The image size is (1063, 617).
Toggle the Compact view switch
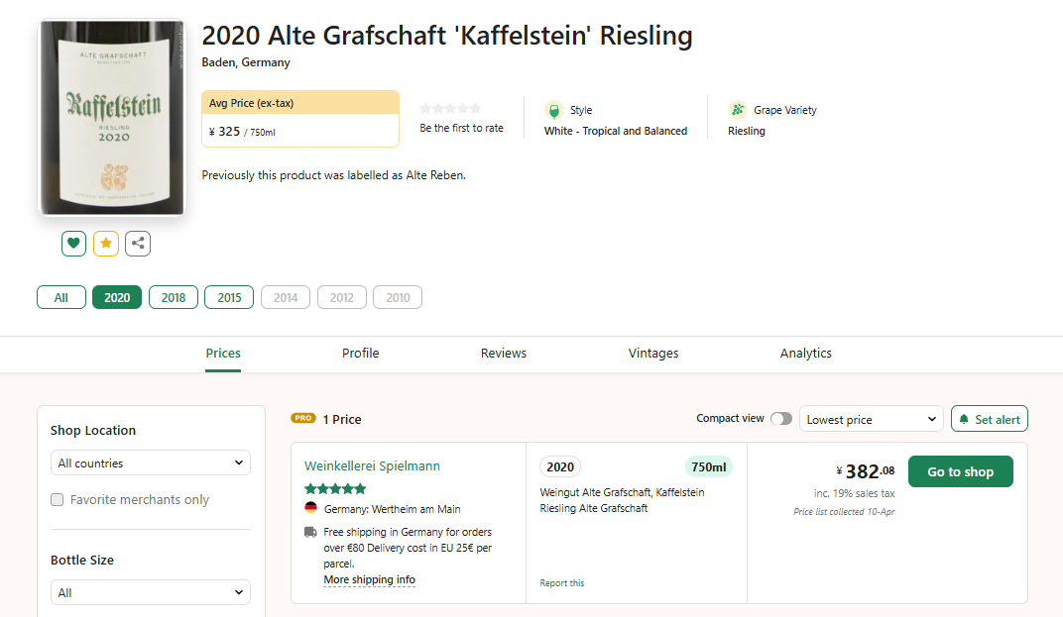click(x=781, y=419)
